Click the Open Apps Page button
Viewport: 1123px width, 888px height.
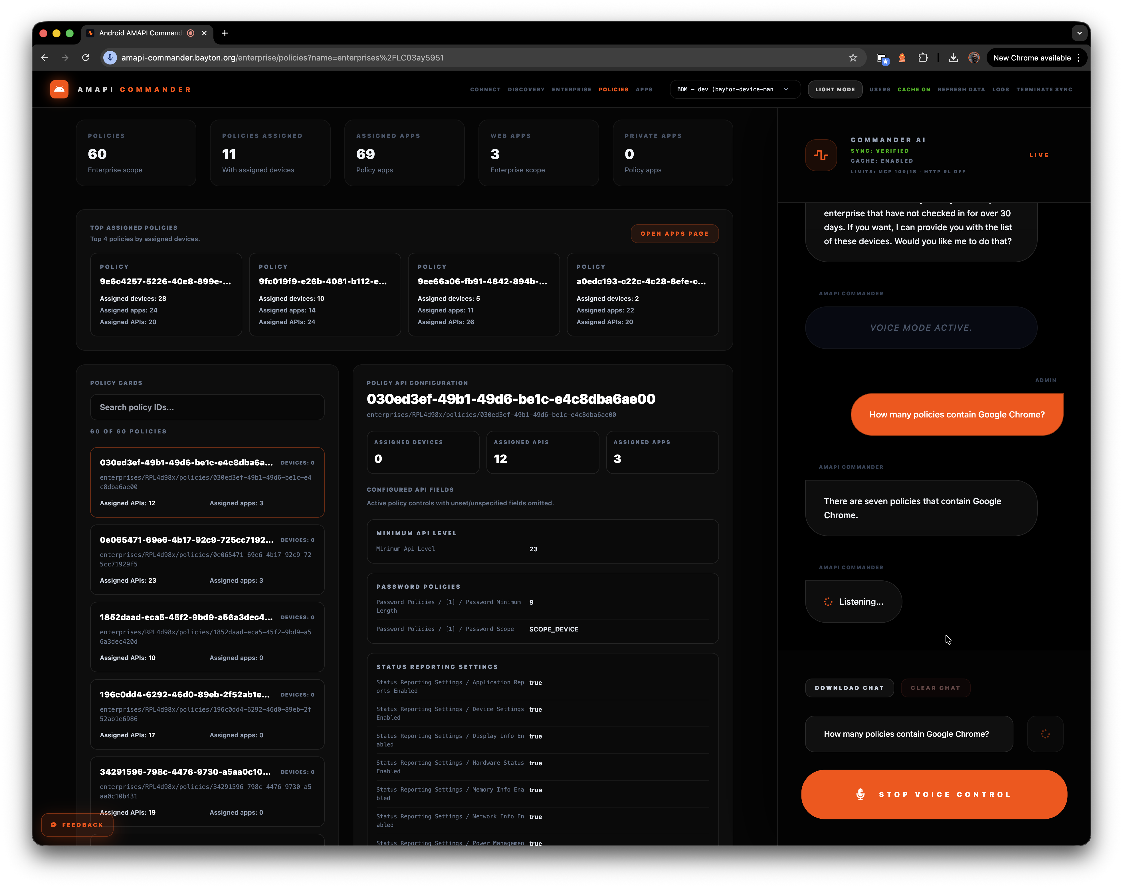tap(674, 233)
